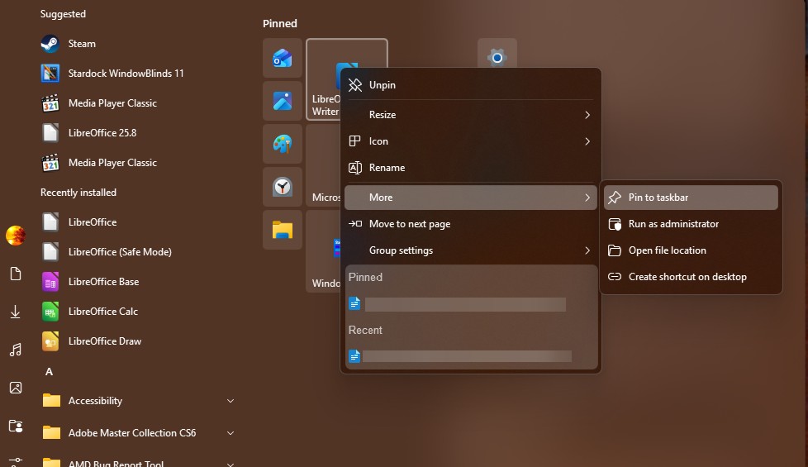Expand the Resize submenu
Viewport: 808px width, 467px height.
[x=471, y=115]
